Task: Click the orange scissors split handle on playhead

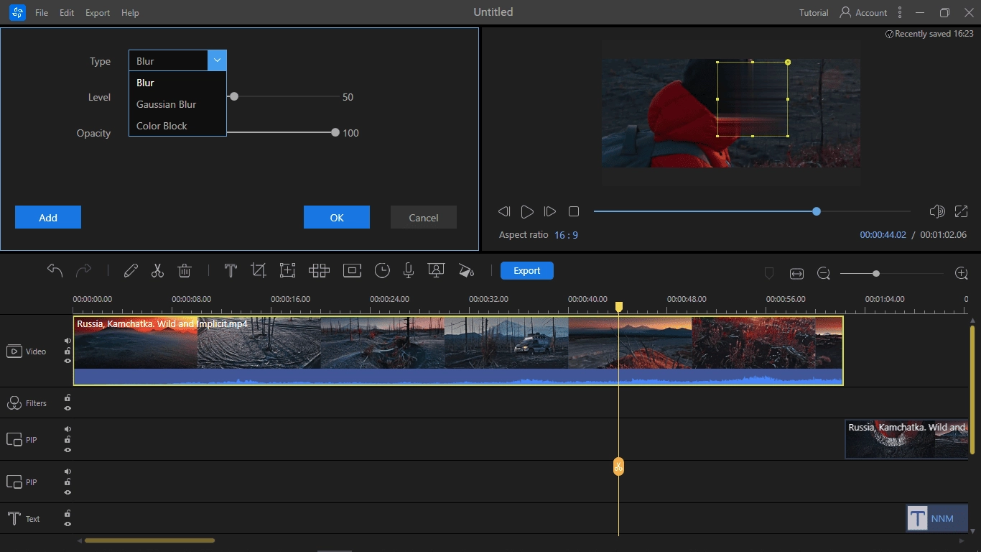Action: pyautogui.click(x=618, y=466)
